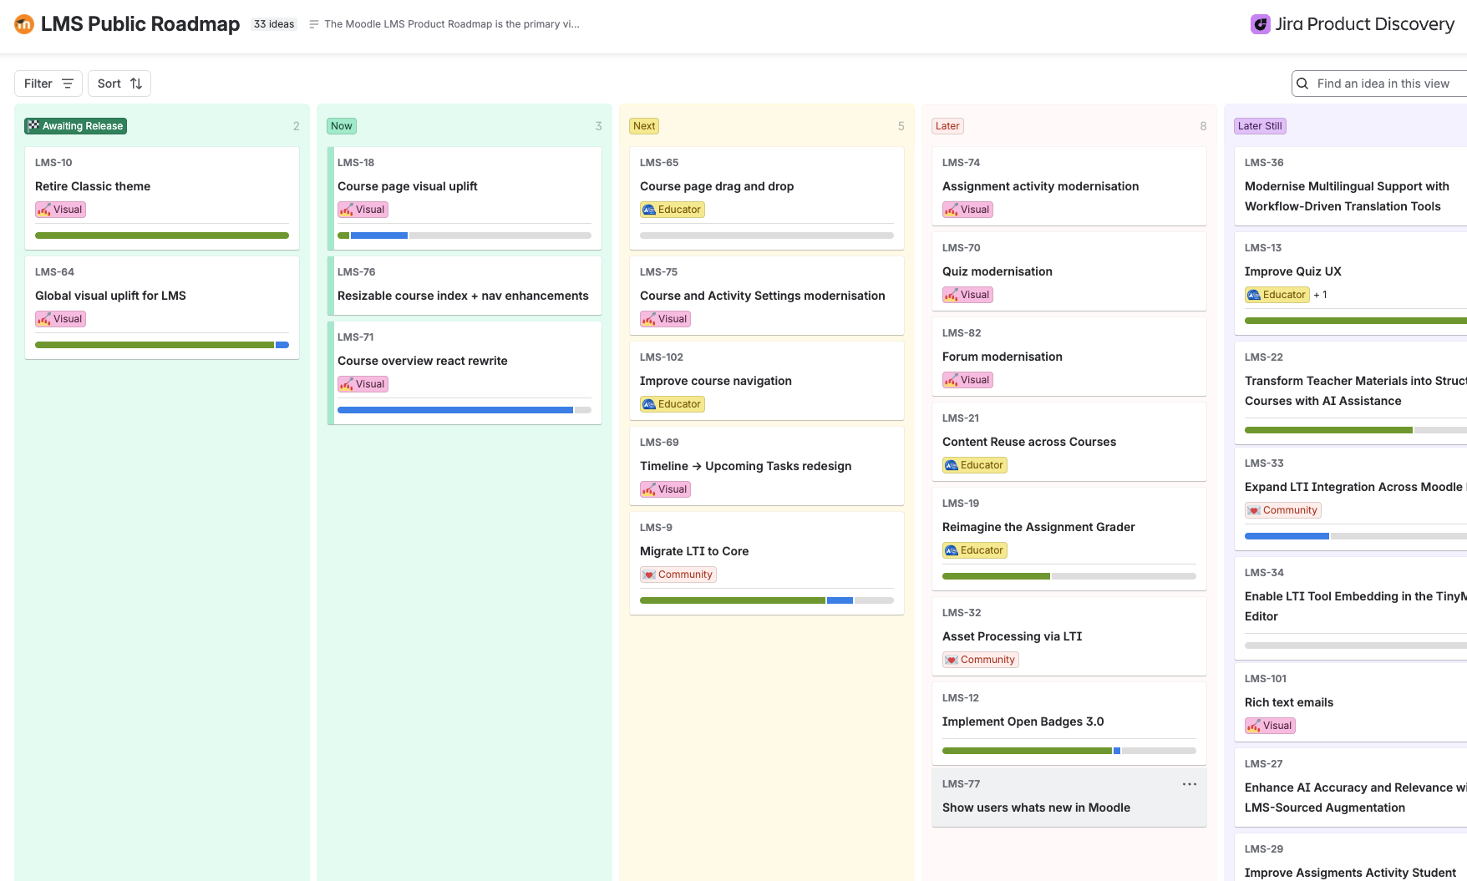This screenshot has width=1467, height=881.
Task: Click progress bar on Implement Open Badges 3.0
Action: click(1069, 751)
